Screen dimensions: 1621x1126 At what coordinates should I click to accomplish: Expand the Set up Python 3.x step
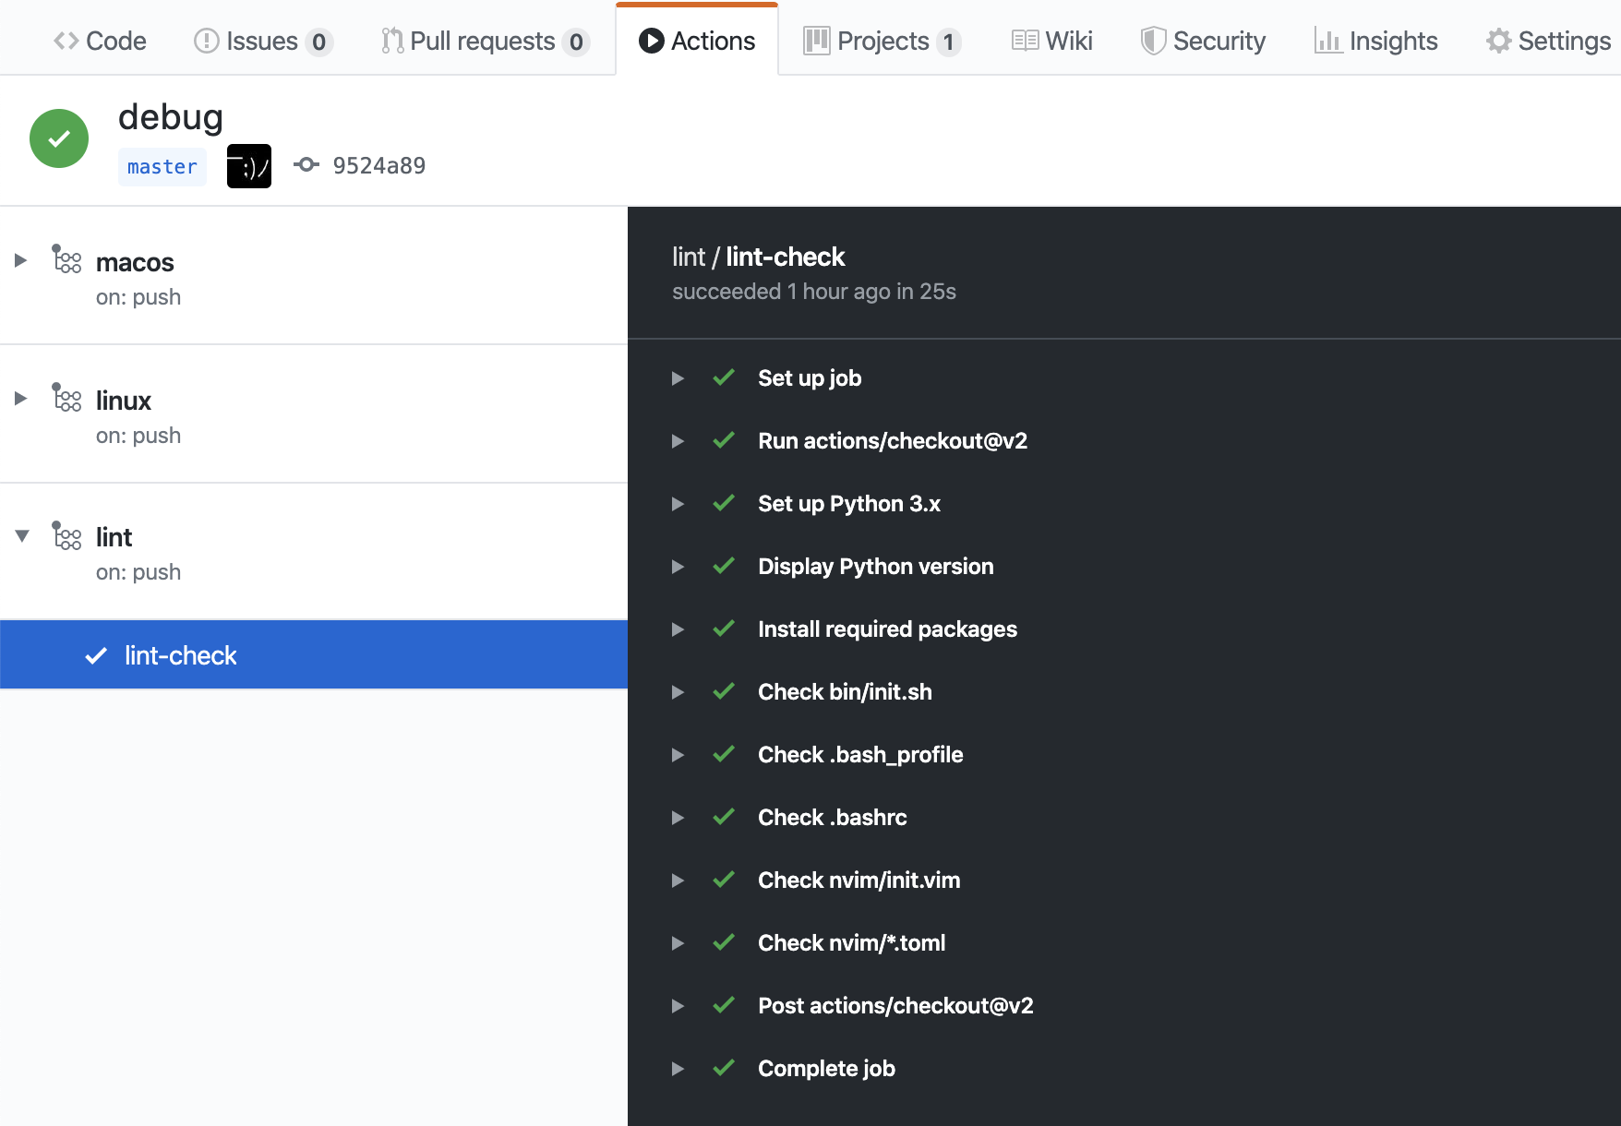pos(678,504)
